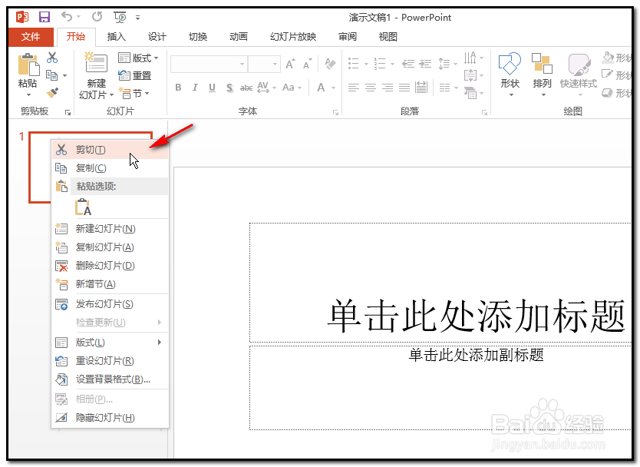
Task: Click the 排列 (Arrange) icon
Action: point(542,73)
